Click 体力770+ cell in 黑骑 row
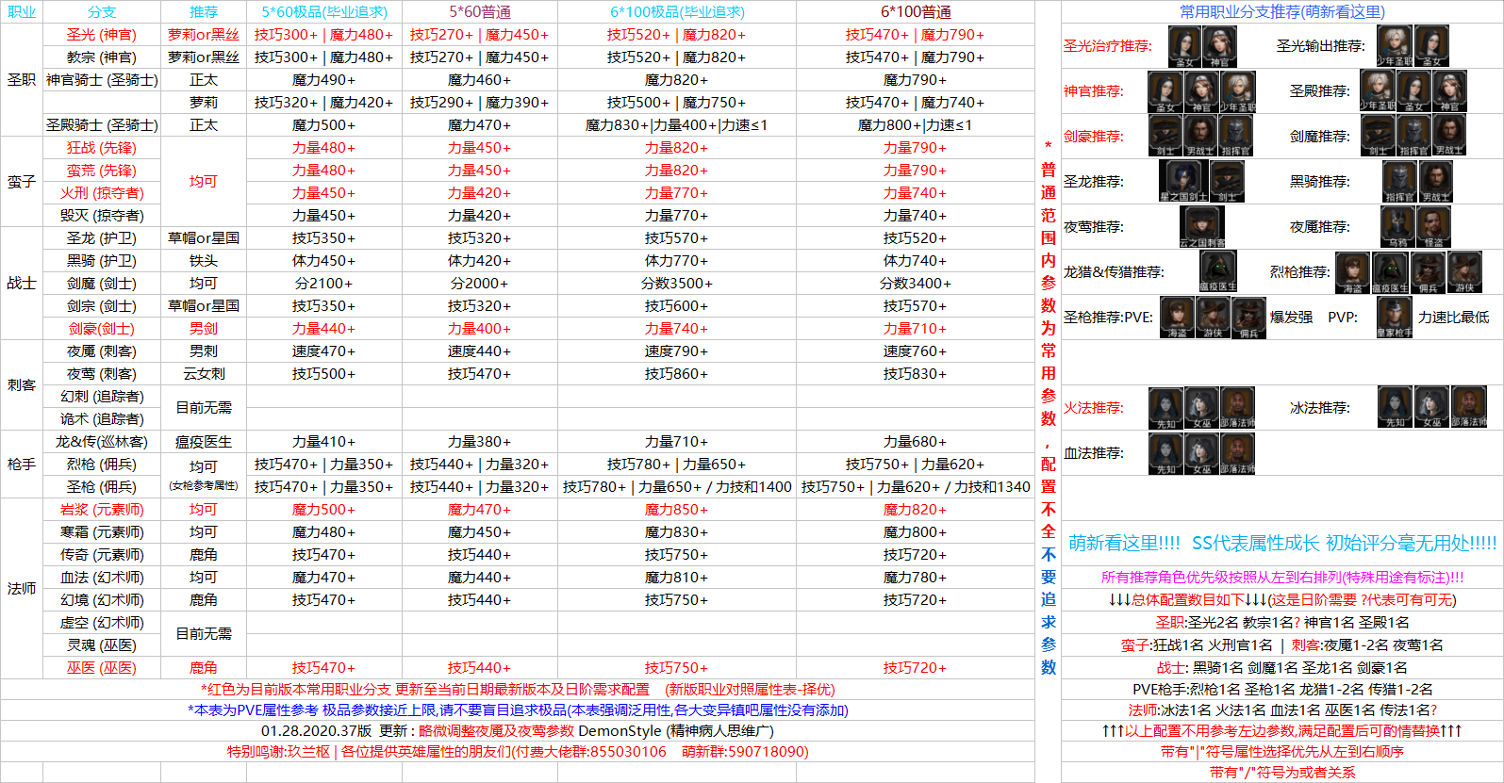Viewport: 1504px width, 783px height. 677,261
